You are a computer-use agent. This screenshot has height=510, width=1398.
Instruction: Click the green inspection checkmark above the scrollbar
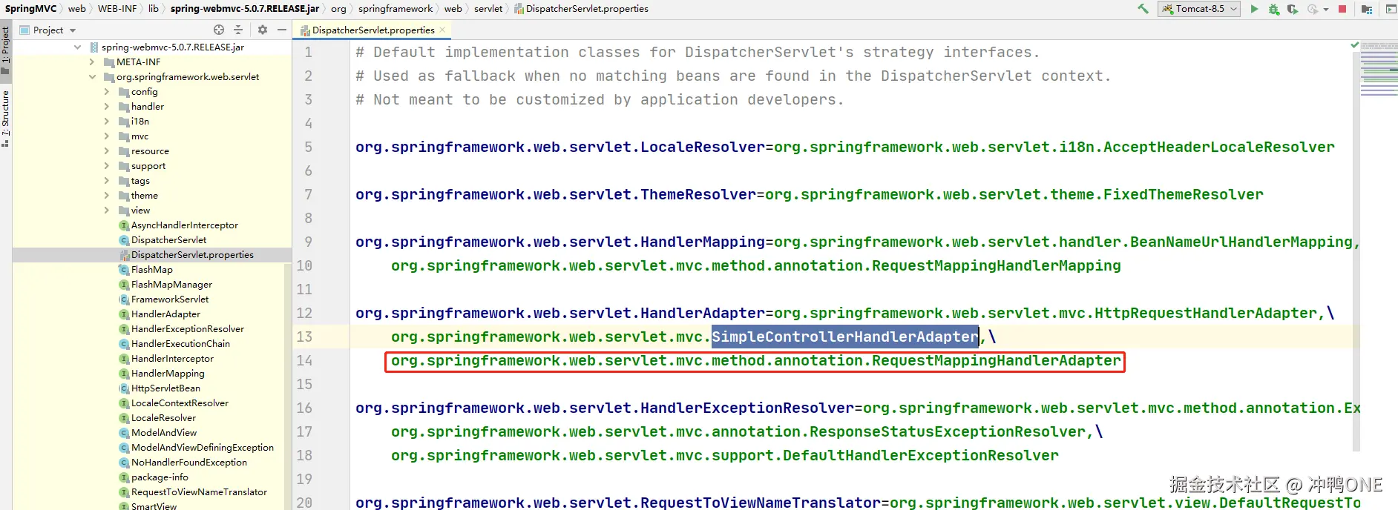(1355, 46)
